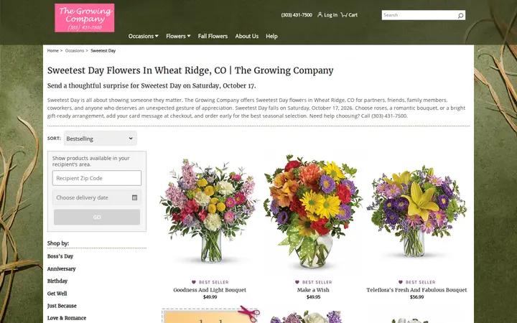Screen dimensions: 517x323
Task: Click heart icon above Fresh And Fabulous Bouquet
Action: pos(400,282)
